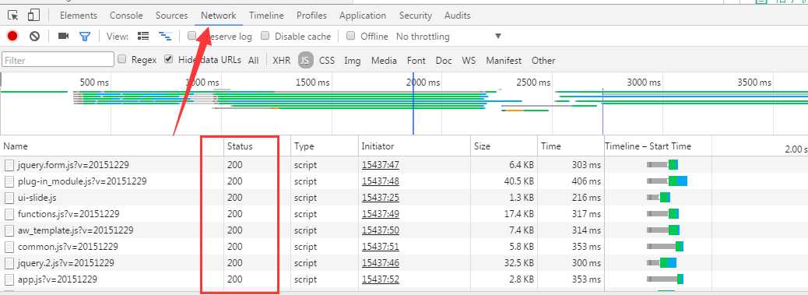Sort by the Initiator column header
This screenshot has width=808, height=295.
coord(414,146)
